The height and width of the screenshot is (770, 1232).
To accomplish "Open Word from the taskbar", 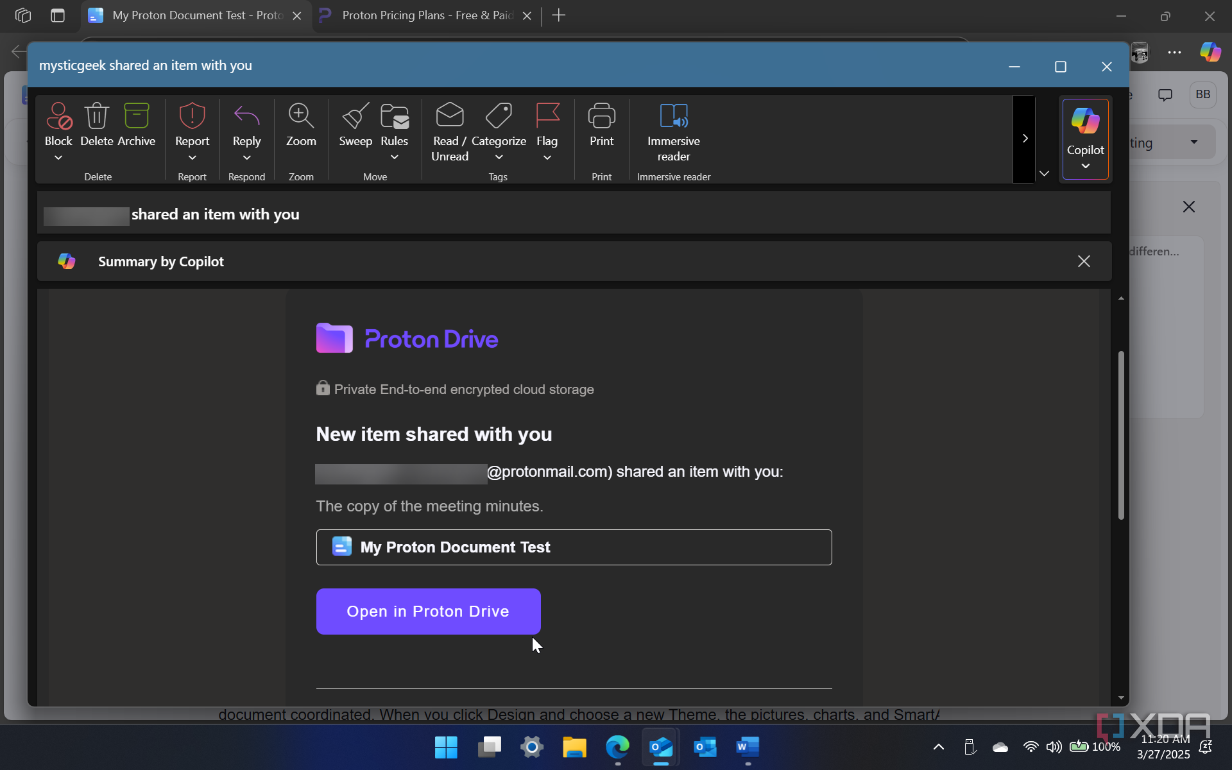I will [x=748, y=747].
